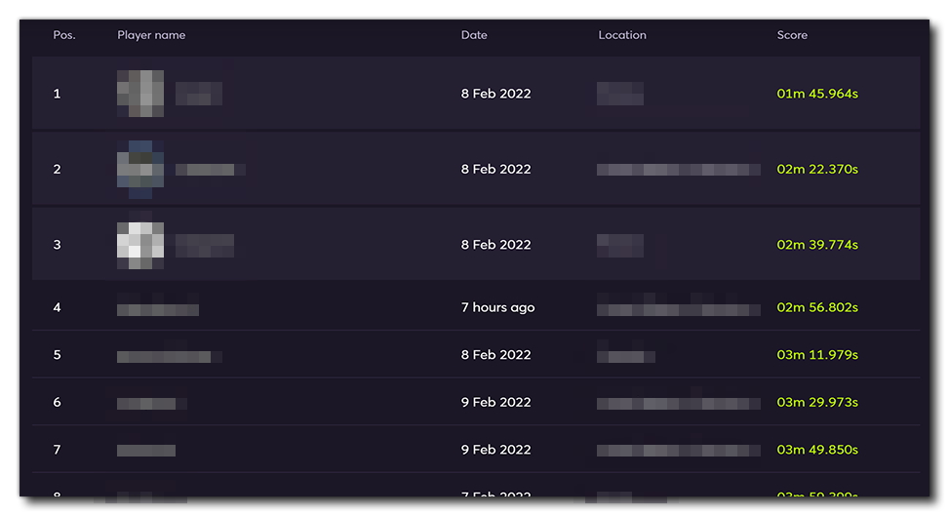Open the player name in position 5

click(170, 357)
